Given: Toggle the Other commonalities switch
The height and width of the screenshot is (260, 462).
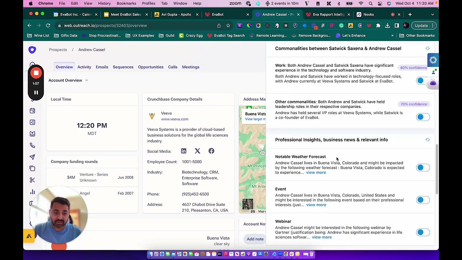Looking at the screenshot, I should pos(423,117).
